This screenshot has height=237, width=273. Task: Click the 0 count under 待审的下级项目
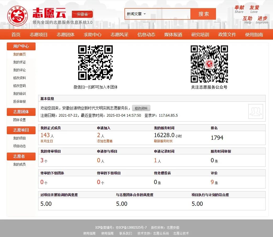click(99, 182)
